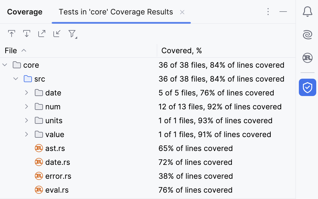Open the notifications bell
Viewport: 318px width, 199px height.
(x=308, y=12)
